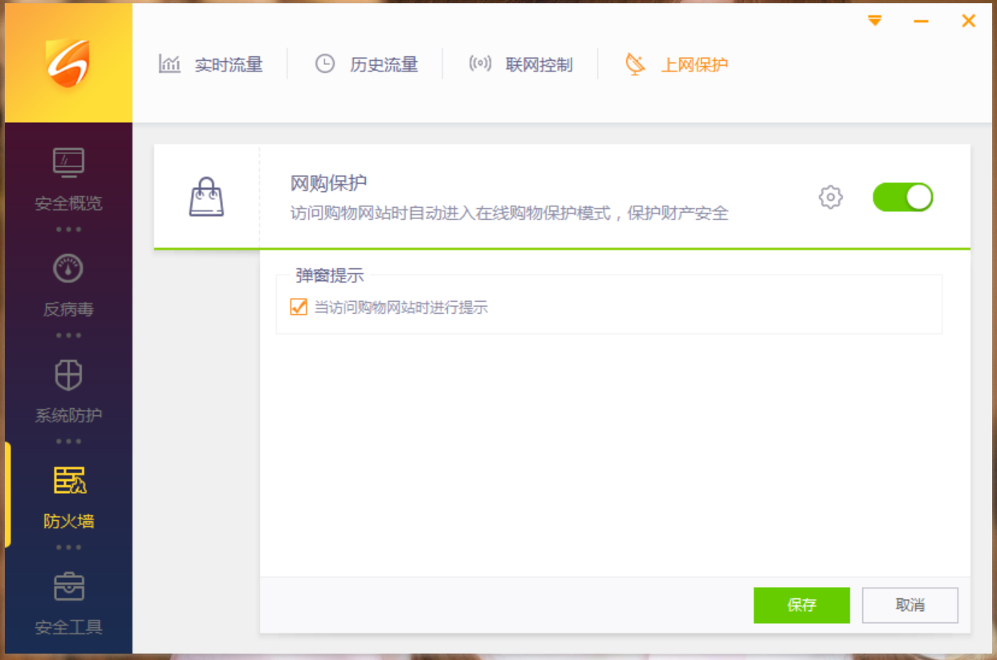
Task: Cancel changes using the 取消 button
Action: (910, 605)
